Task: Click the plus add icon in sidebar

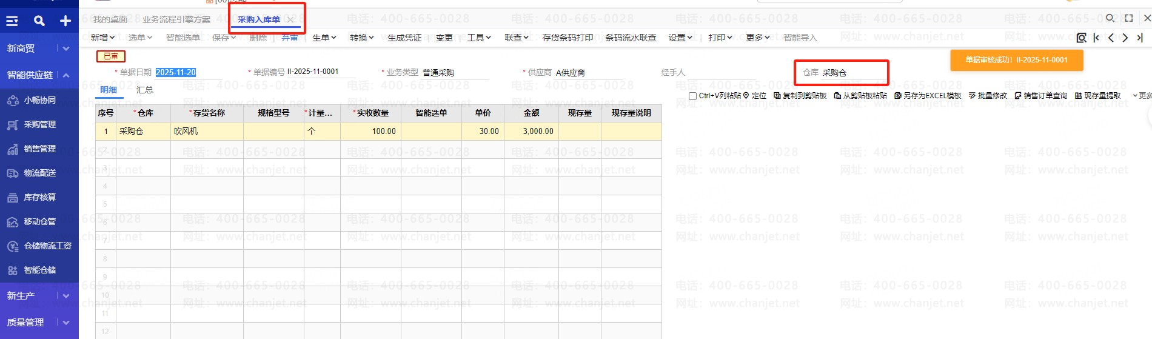Action: coord(65,21)
